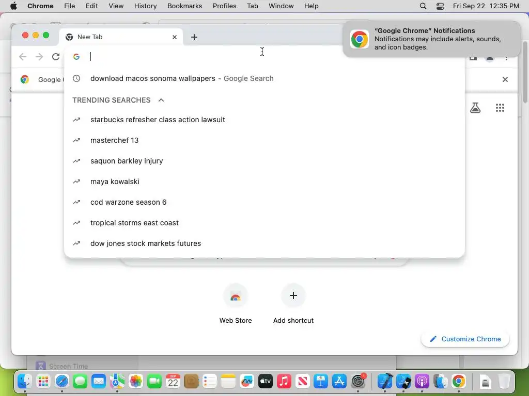This screenshot has width=529, height=396.
Task: Open the Search Labs flask icon
Action: pos(475,108)
